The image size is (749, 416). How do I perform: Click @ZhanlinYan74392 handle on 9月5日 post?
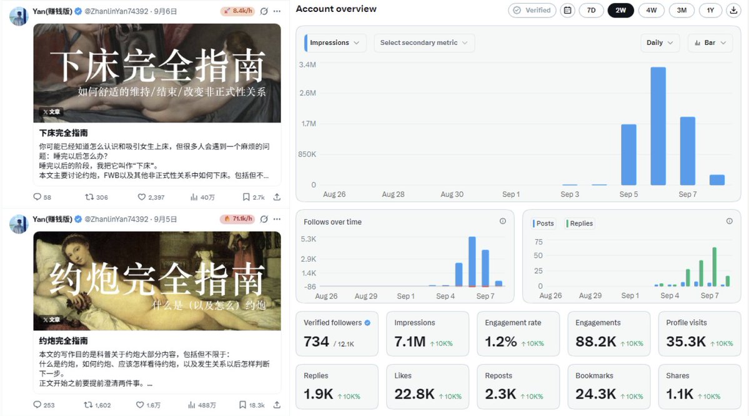116,219
